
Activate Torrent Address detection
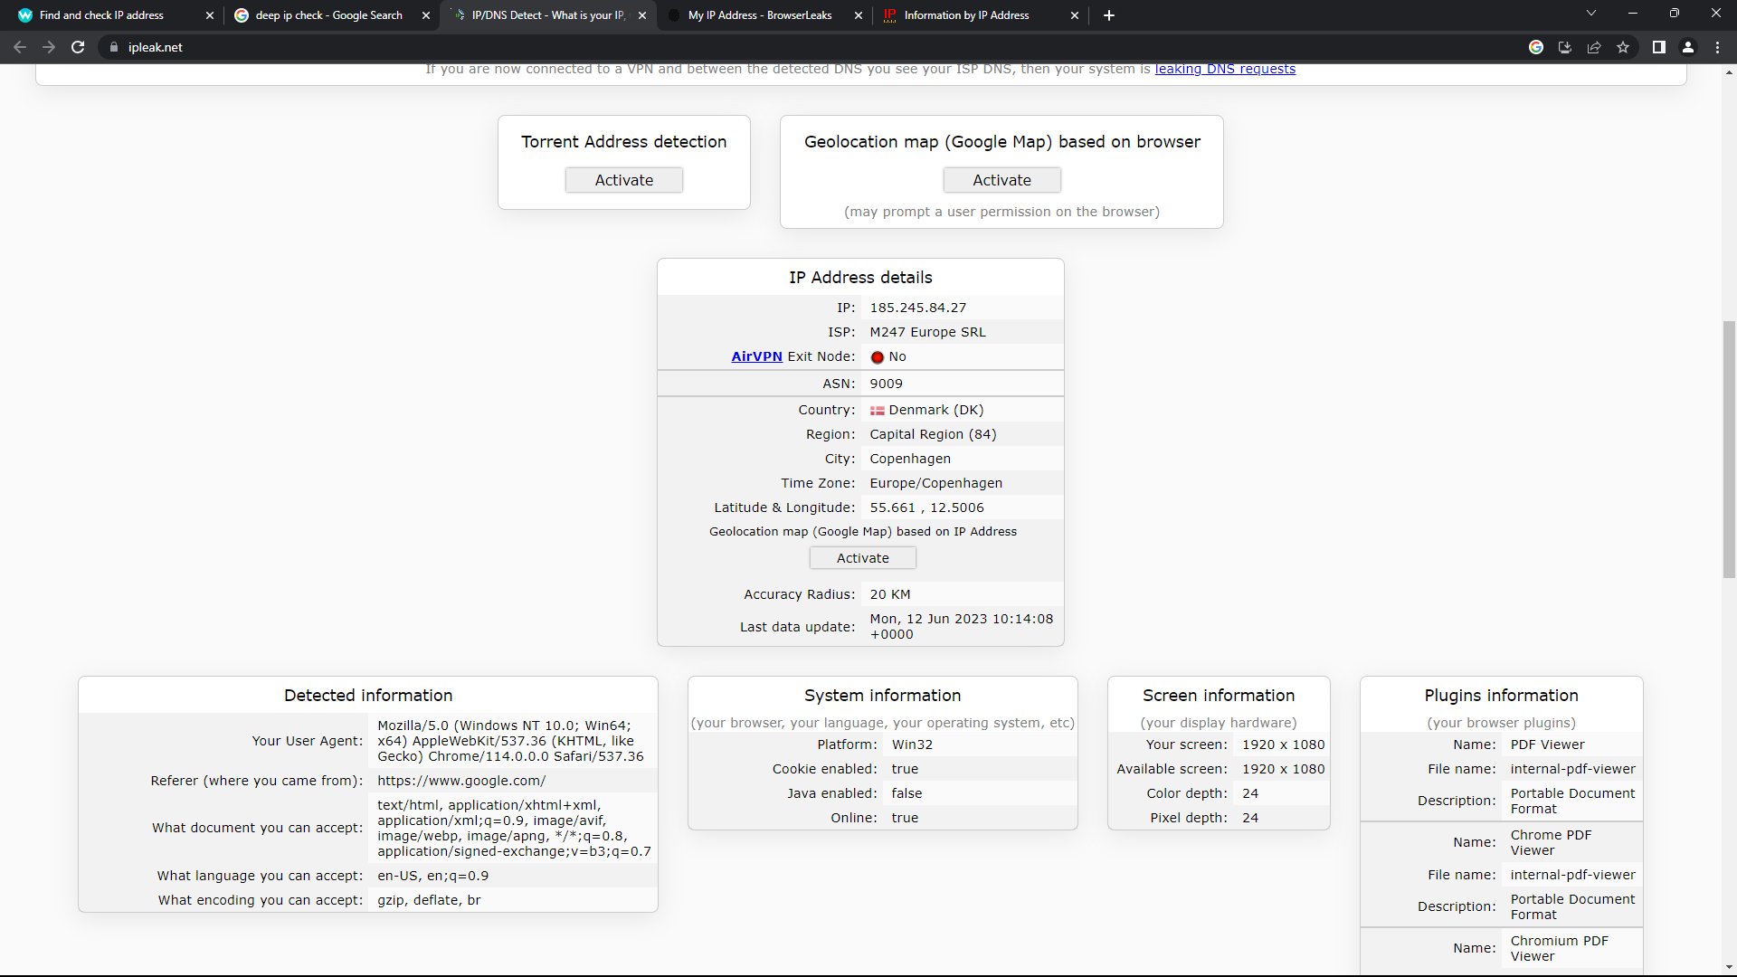[623, 180]
